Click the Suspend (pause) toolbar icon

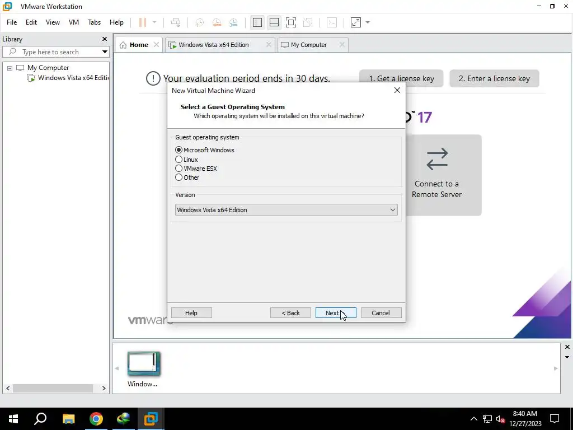point(143,22)
